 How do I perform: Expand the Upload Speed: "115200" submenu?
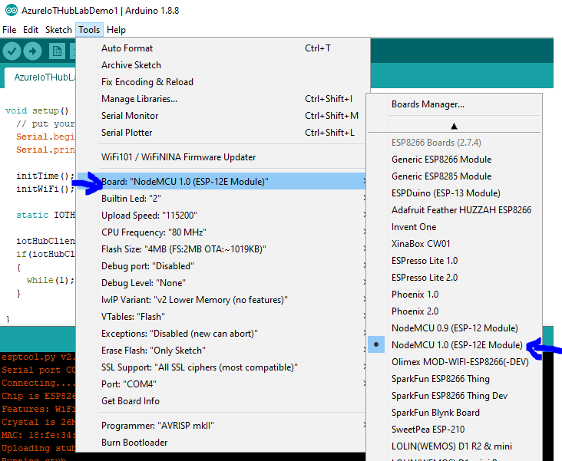coord(223,215)
